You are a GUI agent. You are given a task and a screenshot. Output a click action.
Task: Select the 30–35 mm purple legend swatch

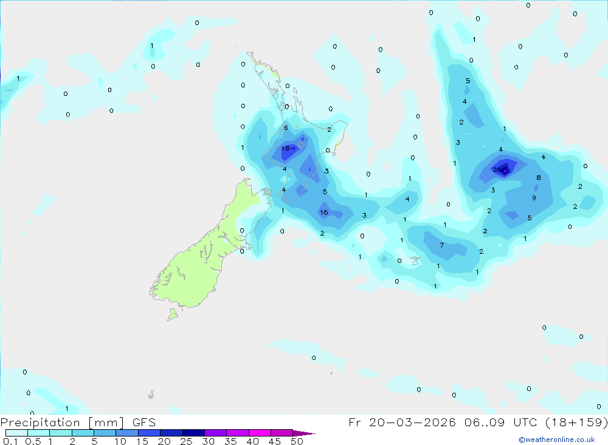pos(216,433)
